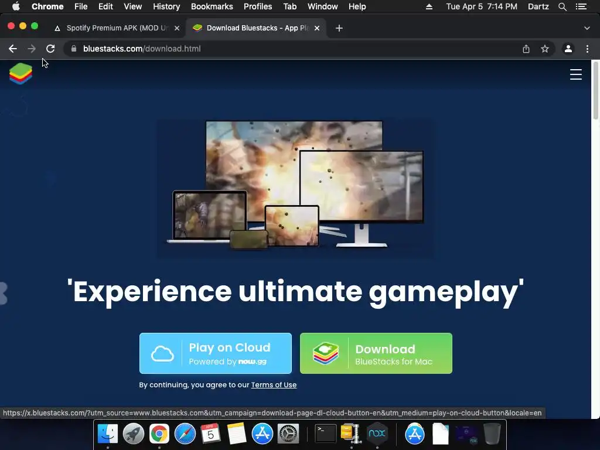The height and width of the screenshot is (450, 600).
Task: Open Safari from the Dock
Action: point(185,434)
